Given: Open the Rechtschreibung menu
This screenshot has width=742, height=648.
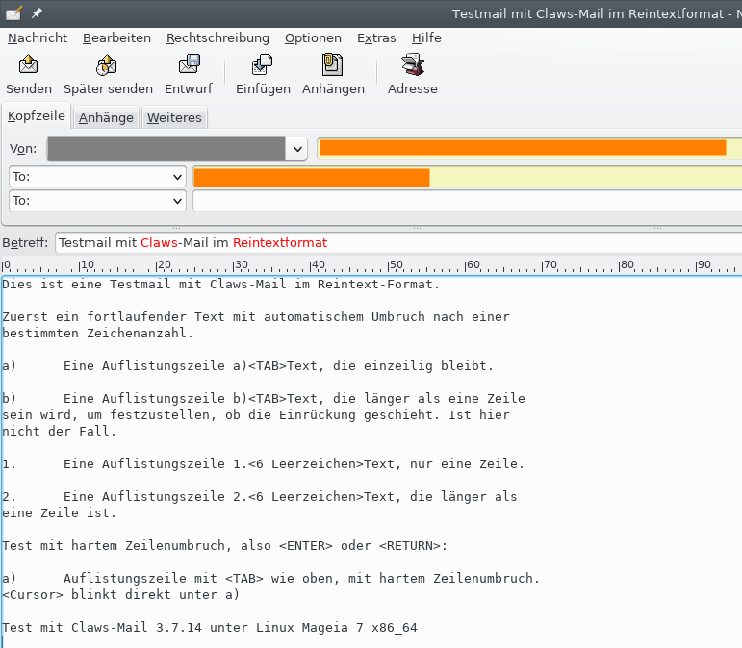Looking at the screenshot, I should (217, 37).
